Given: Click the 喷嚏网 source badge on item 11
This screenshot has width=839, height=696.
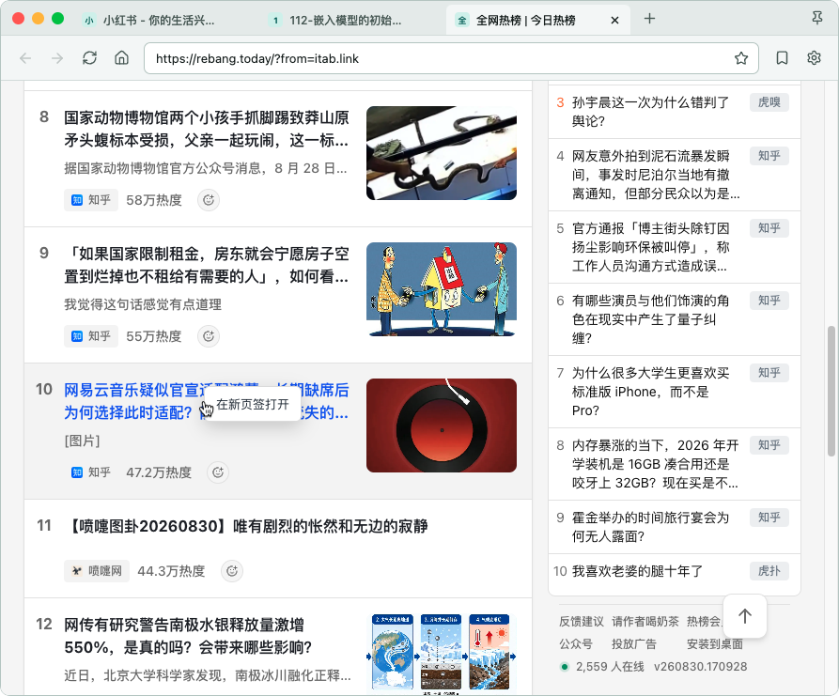Looking at the screenshot, I should [x=97, y=571].
